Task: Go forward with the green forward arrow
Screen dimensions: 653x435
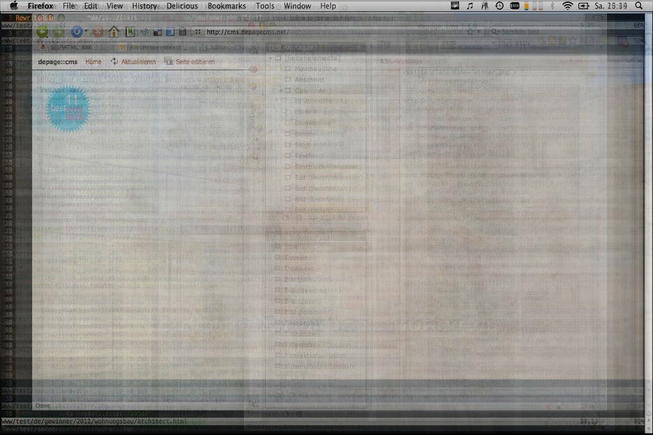Action: 59,31
